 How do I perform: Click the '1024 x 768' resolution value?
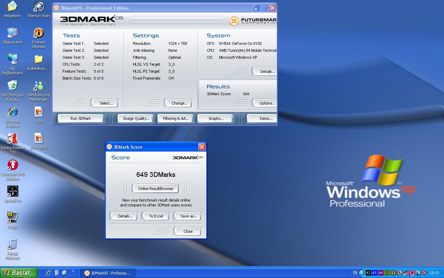coord(178,43)
